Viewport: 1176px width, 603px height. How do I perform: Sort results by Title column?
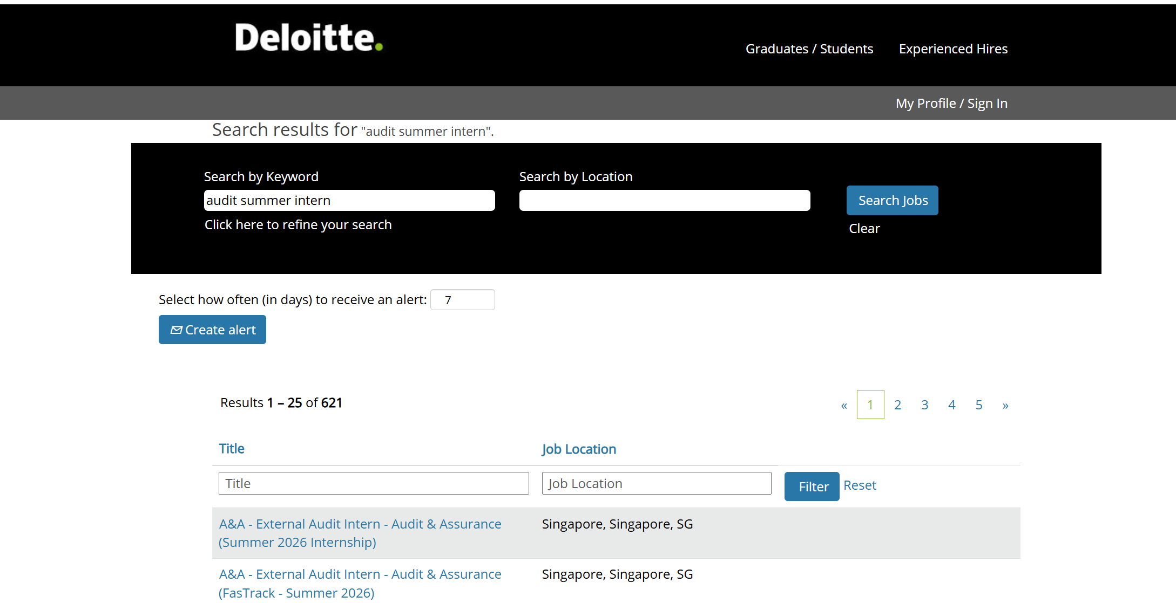[232, 449]
